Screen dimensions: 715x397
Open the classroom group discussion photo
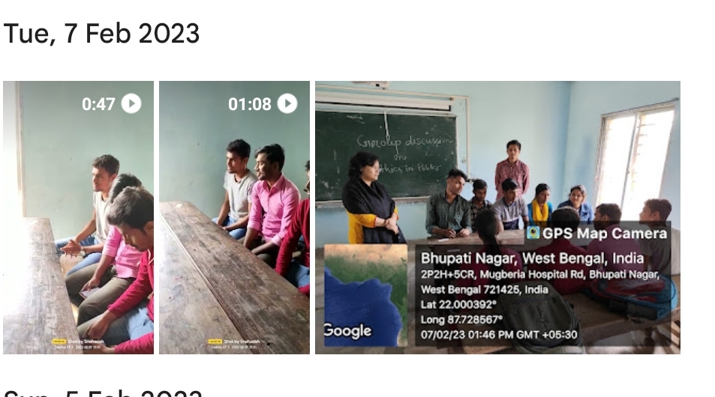coord(497,218)
